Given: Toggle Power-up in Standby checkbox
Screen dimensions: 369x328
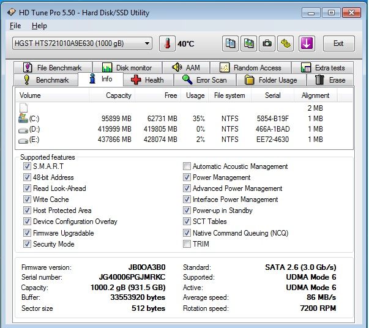Looking at the screenshot, I should click(x=187, y=210).
